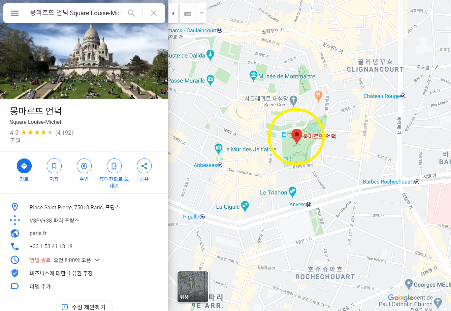Click the address Place Saint-Pierre, 75018 Paris
The height and width of the screenshot is (311, 451).
pyautogui.click(x=75, y=207)
